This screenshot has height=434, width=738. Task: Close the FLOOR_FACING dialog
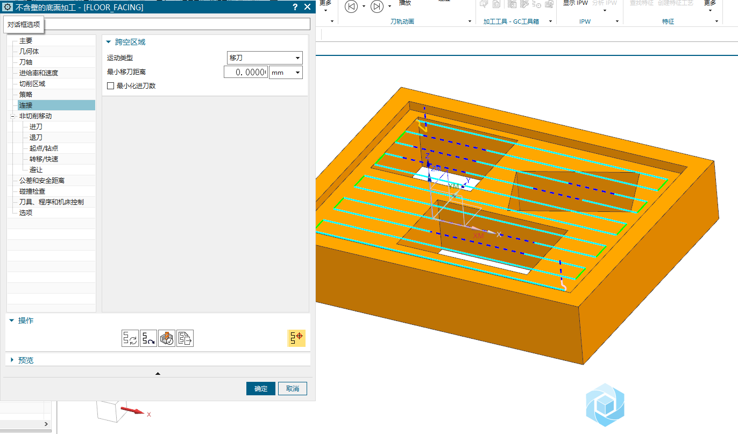(307, 7)
